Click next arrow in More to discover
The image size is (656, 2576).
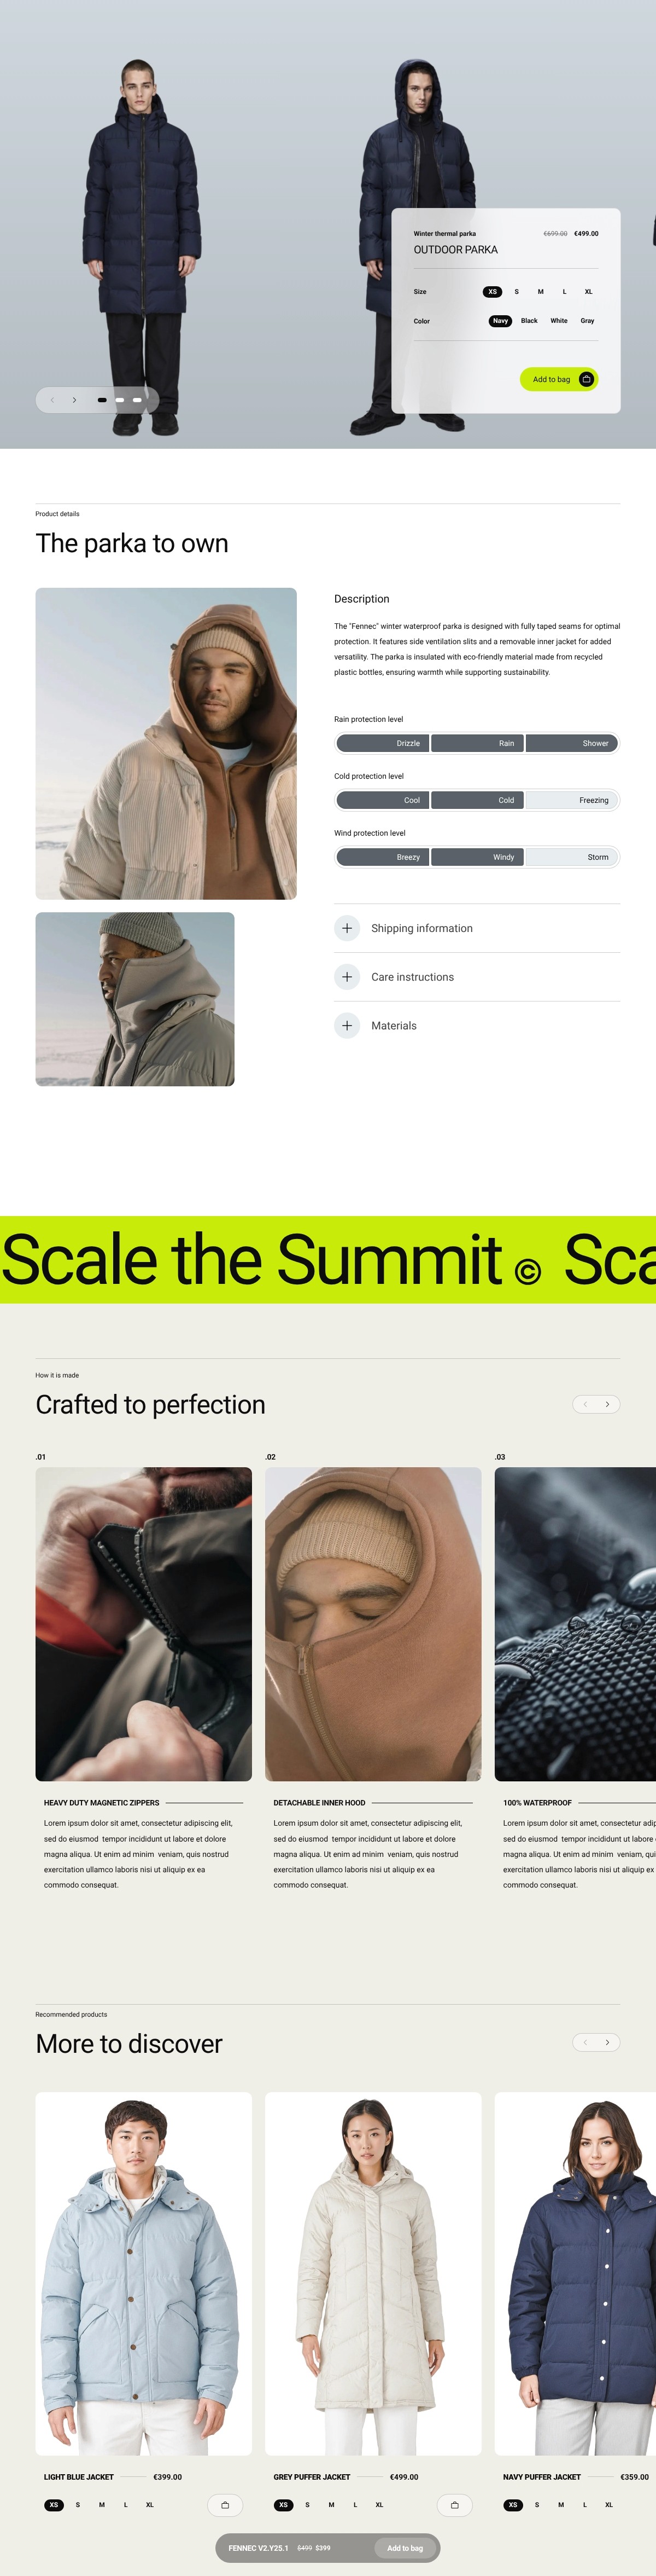click(x=607, y=2042)
